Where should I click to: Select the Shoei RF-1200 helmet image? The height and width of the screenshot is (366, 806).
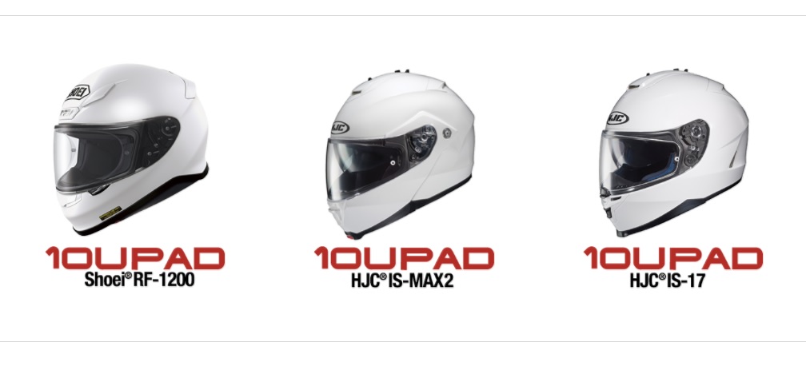(x=132, y=149)
